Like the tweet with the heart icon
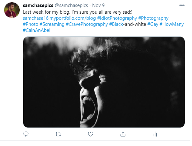This screenshot has width=192, height=146. [91, 134]
